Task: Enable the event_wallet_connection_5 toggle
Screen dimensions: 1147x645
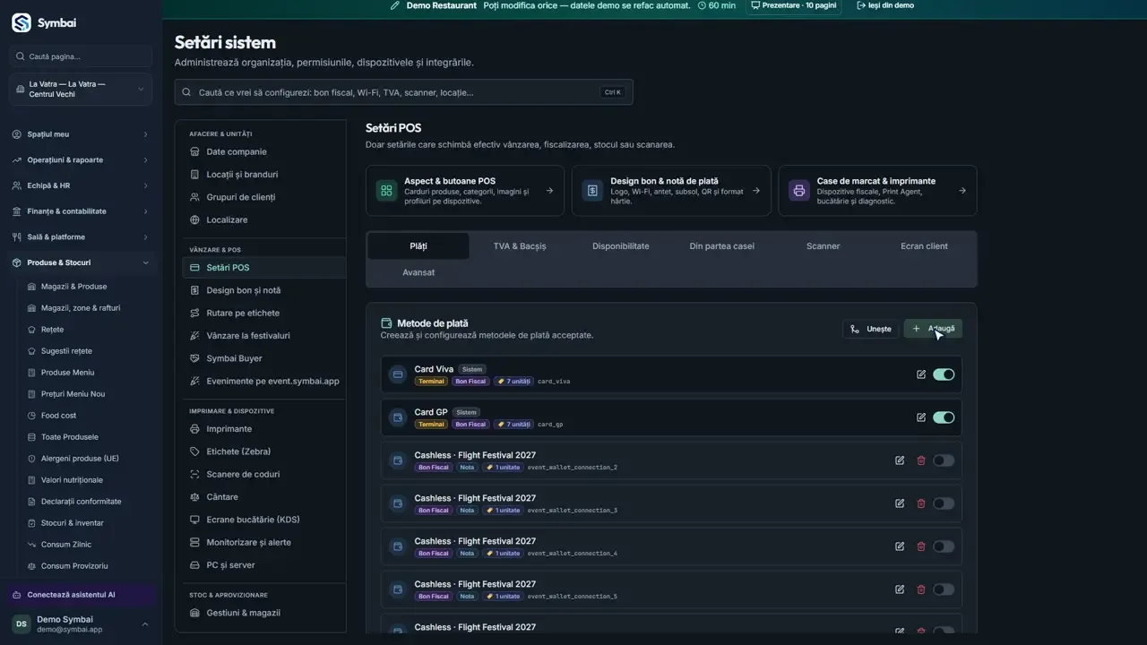Action: [944, 589]
